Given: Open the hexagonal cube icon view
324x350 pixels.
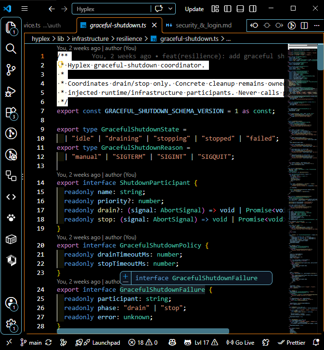Looking at the screenshot, I should pos(12,260).
